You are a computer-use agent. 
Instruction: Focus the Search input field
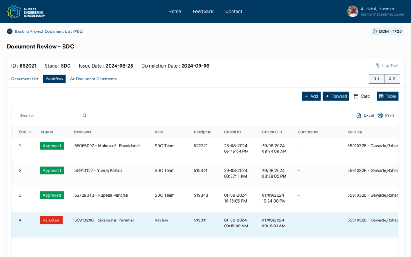point(53,115)
